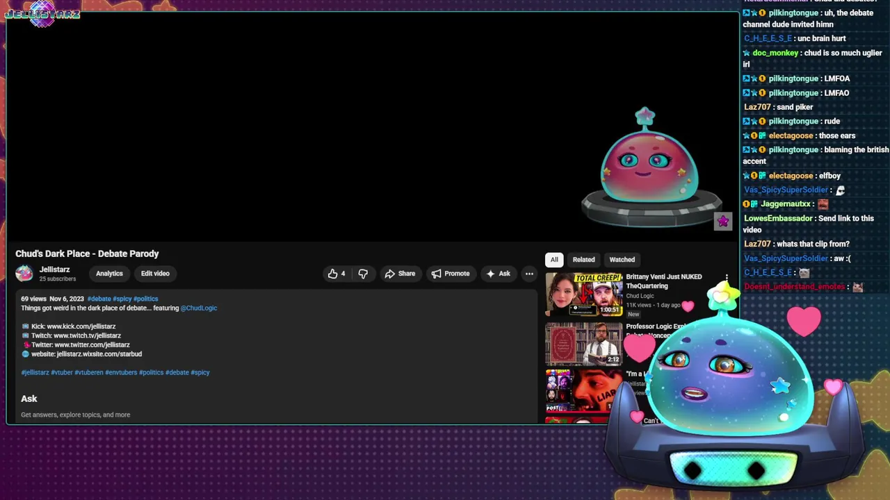The width and height of the screenshot is (890, 500).
Task: Select the All filter chip
Action: [x=554, y=260]
